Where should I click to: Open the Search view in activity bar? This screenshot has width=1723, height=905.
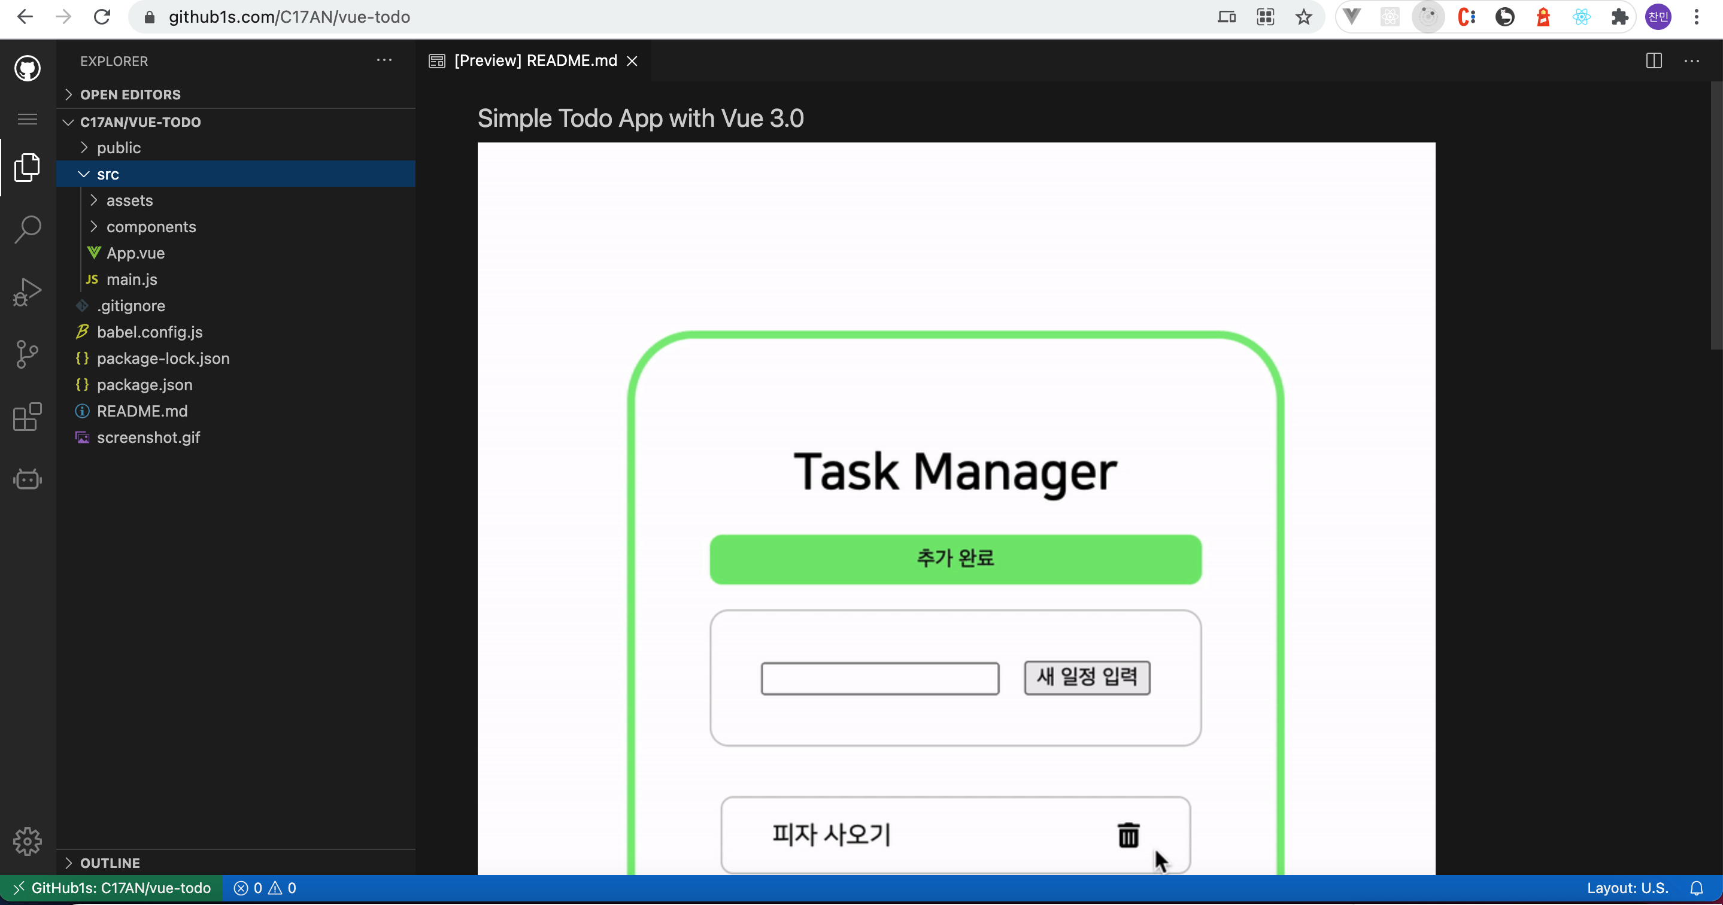click(28, 229)
